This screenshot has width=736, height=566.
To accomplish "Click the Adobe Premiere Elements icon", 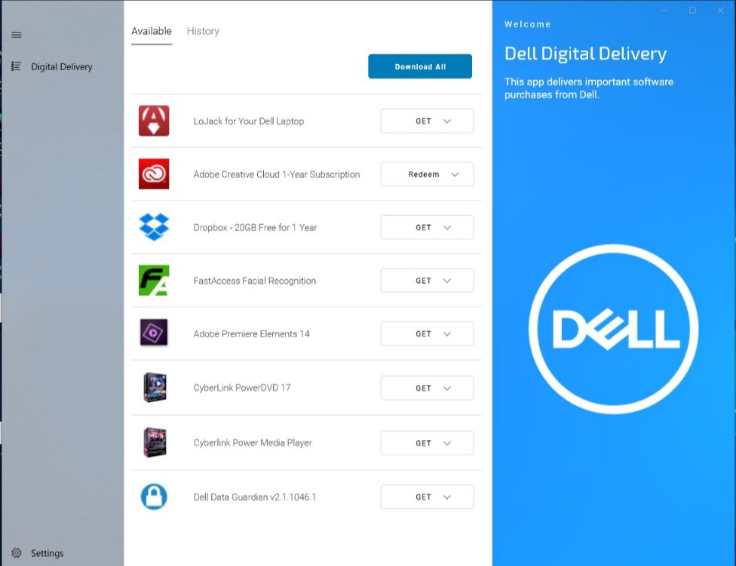I will (x=154, y=333).
